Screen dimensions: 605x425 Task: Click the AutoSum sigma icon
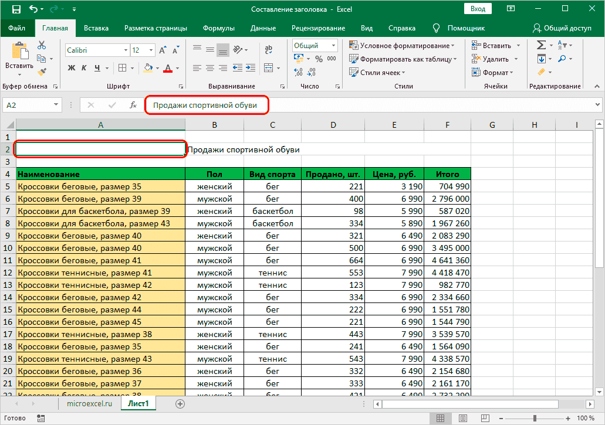541,45
